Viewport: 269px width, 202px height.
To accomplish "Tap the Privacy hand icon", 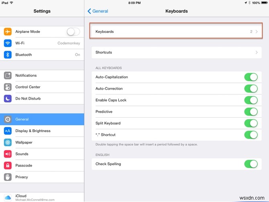I will 8,177.
